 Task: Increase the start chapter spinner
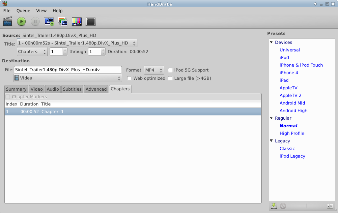point(65,50)
